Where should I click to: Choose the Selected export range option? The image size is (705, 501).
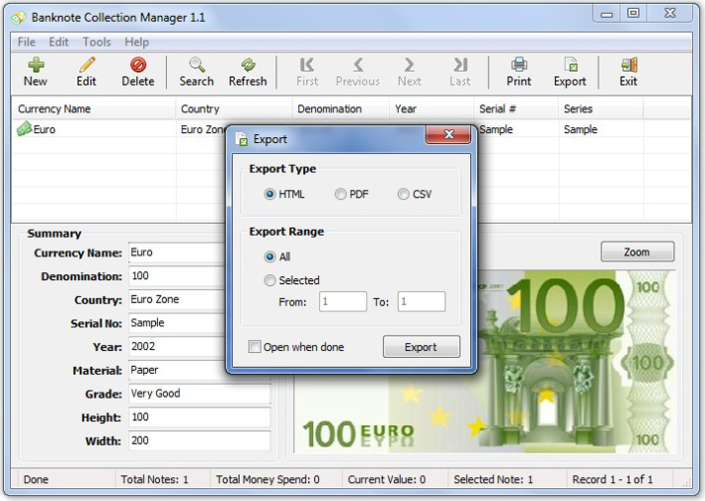coord(270,281)
